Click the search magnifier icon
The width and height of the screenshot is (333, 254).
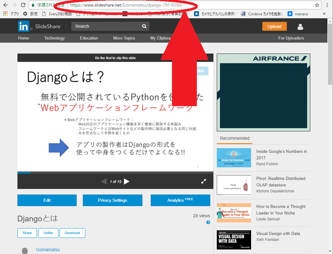(144, 26)
